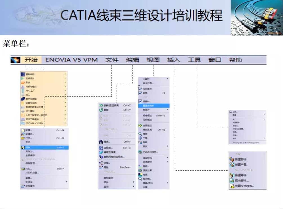Viewport: 283px width, 210px height.
Task: Click the 新建部件 new component icon
Action: (231, 159)
